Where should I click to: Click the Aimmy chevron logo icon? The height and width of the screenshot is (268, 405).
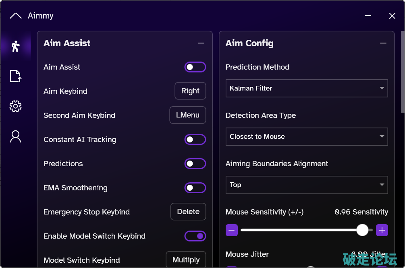click(15, 16)
